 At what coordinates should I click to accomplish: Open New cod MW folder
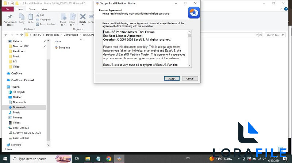click(x=21, y=46)
